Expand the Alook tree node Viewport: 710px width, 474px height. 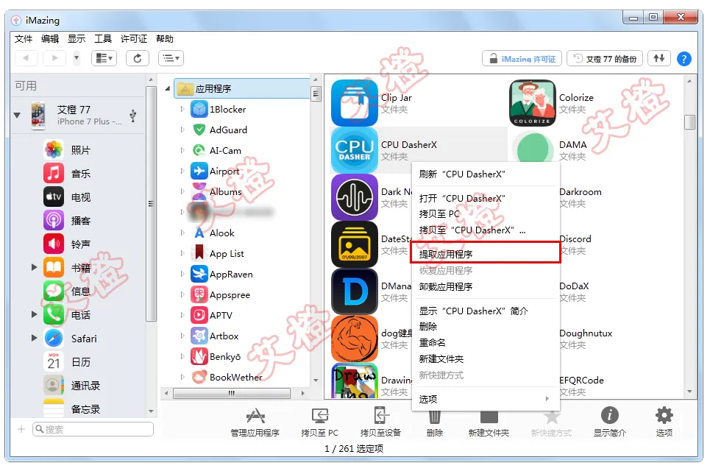coord(182,233)
